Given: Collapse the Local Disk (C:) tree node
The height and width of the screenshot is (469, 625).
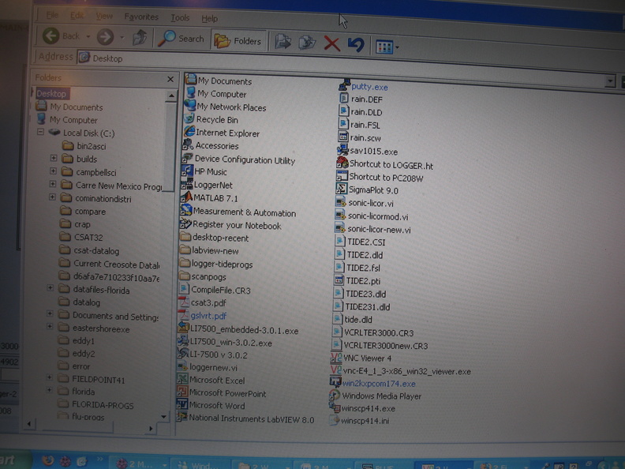Looking at the screenshot, I should tap(40, 132).
